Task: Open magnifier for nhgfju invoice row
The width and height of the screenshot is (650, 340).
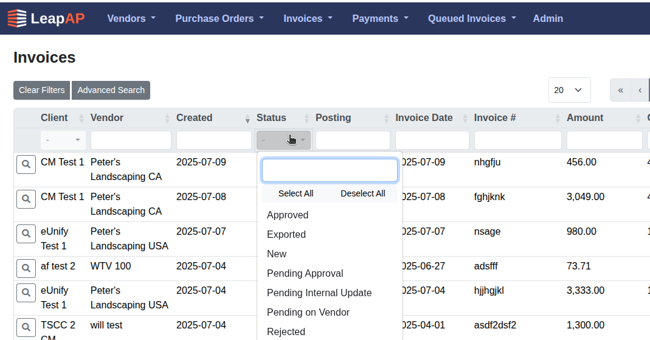Action: click(26, 164)
